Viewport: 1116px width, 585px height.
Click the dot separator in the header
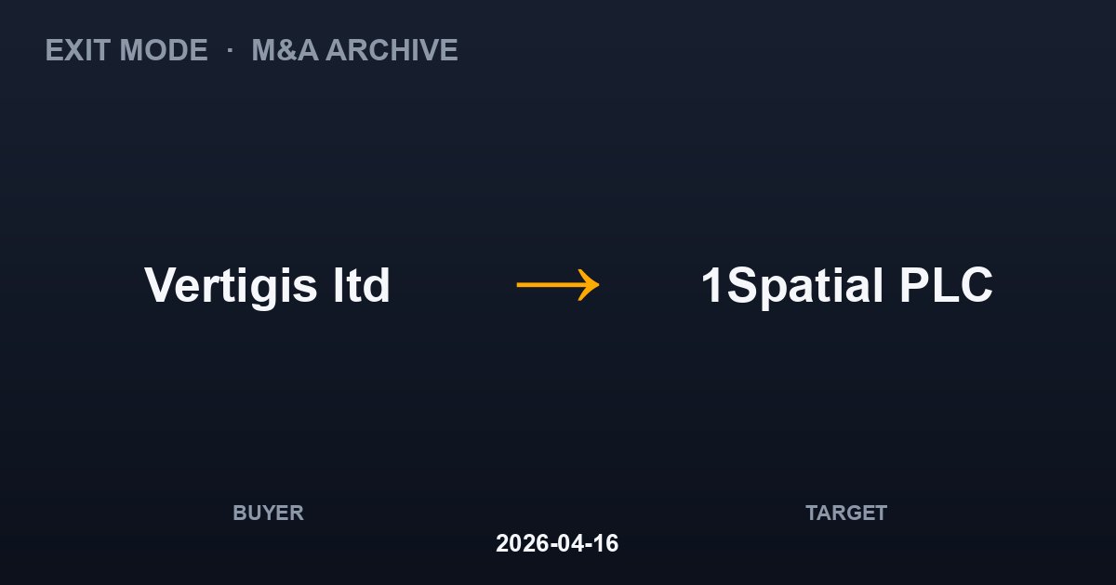230,50
